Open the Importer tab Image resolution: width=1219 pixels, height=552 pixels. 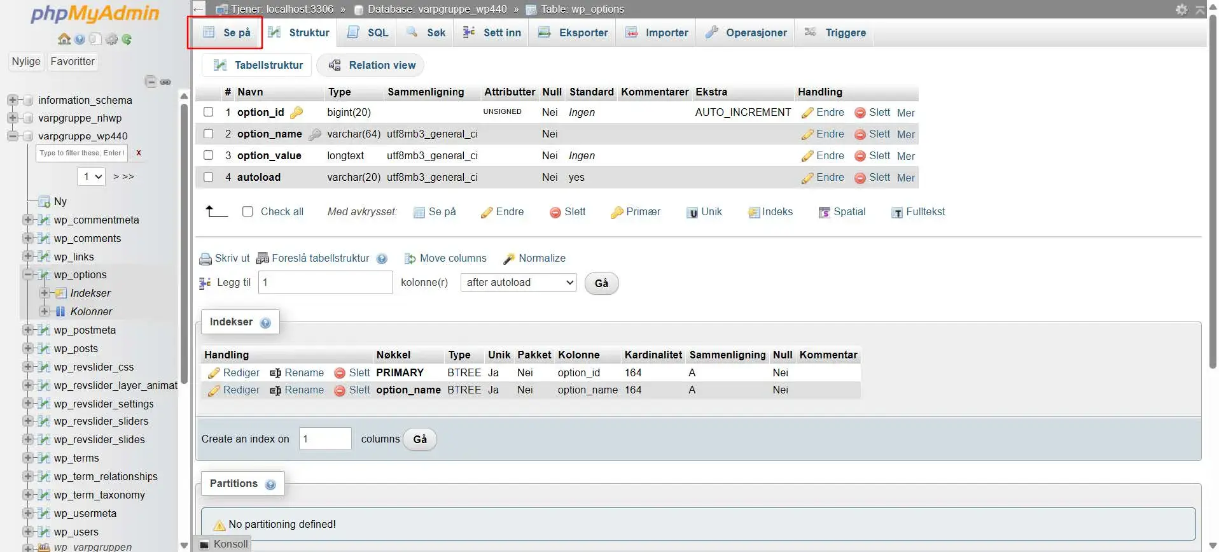[x=657, y=32]
